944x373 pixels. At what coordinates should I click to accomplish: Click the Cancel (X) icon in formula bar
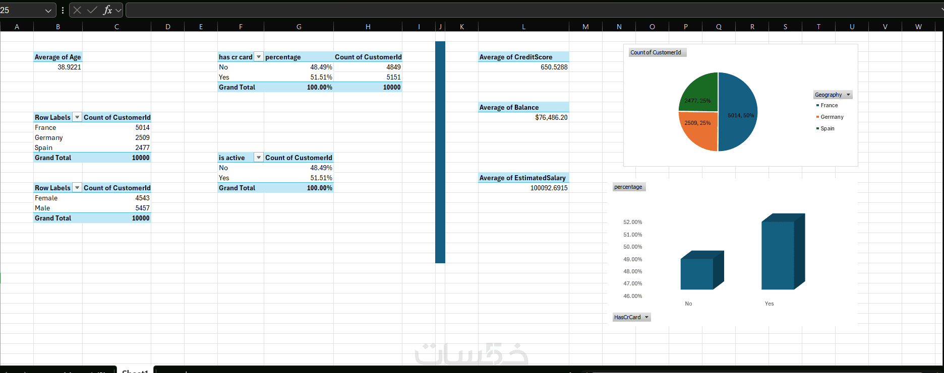77,10
